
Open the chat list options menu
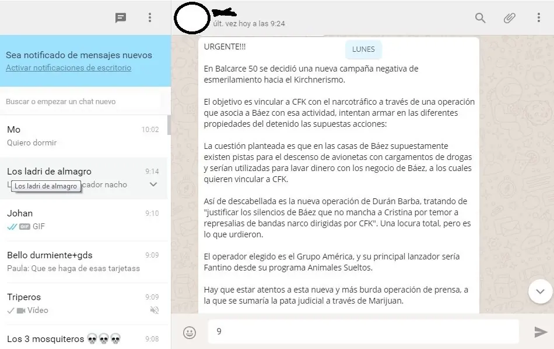[x=150, y=17]
